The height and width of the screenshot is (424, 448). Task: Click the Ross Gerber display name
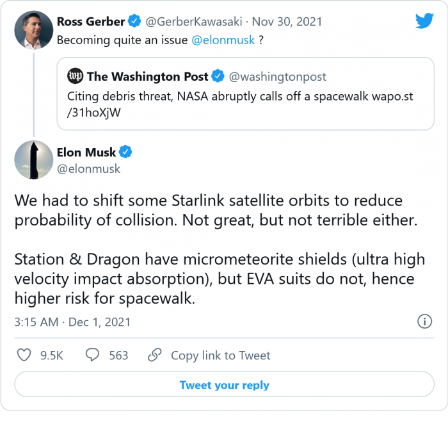tap(91, 22)
